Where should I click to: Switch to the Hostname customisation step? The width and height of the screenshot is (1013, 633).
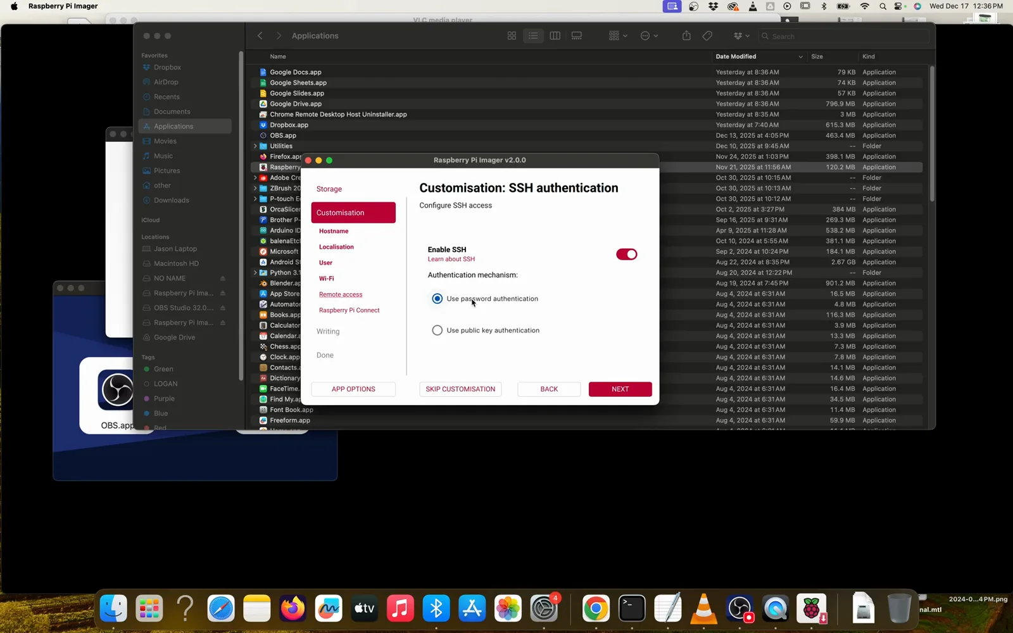(x=334, y=231)
